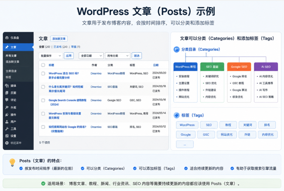
Task: Click the 添加新文章 button beside 文章 heading
Action: click(59, 38)
